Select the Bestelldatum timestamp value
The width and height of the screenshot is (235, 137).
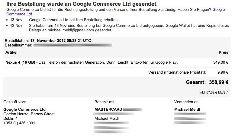(60, 40)
